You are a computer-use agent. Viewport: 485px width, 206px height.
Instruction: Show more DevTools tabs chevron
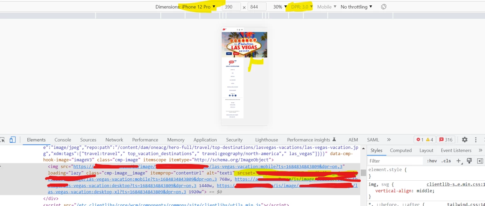point(389,140)
